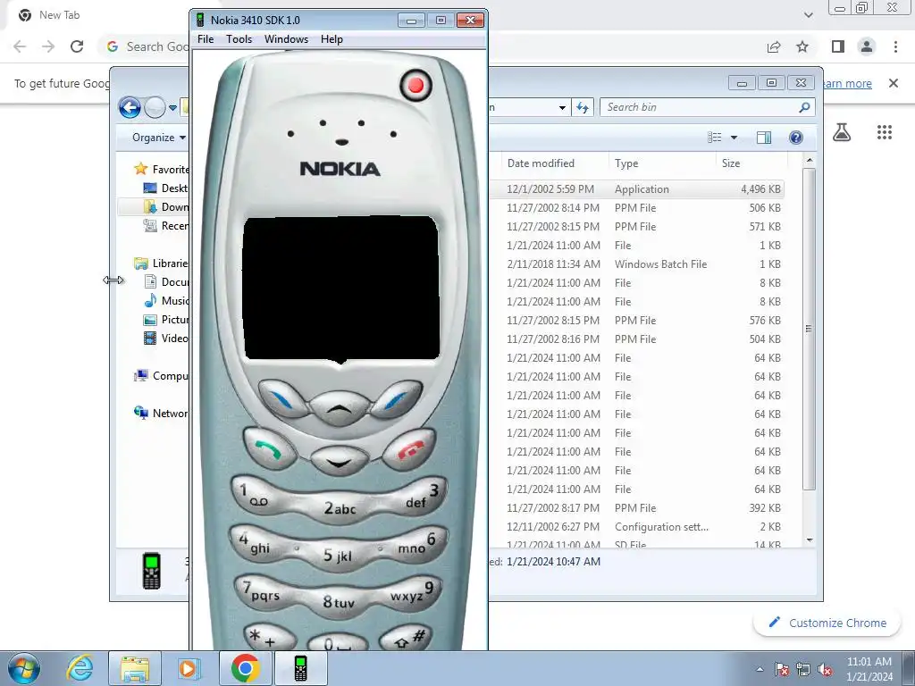Tap the right blue soft key on phone
915x686 pixels.
396,399
